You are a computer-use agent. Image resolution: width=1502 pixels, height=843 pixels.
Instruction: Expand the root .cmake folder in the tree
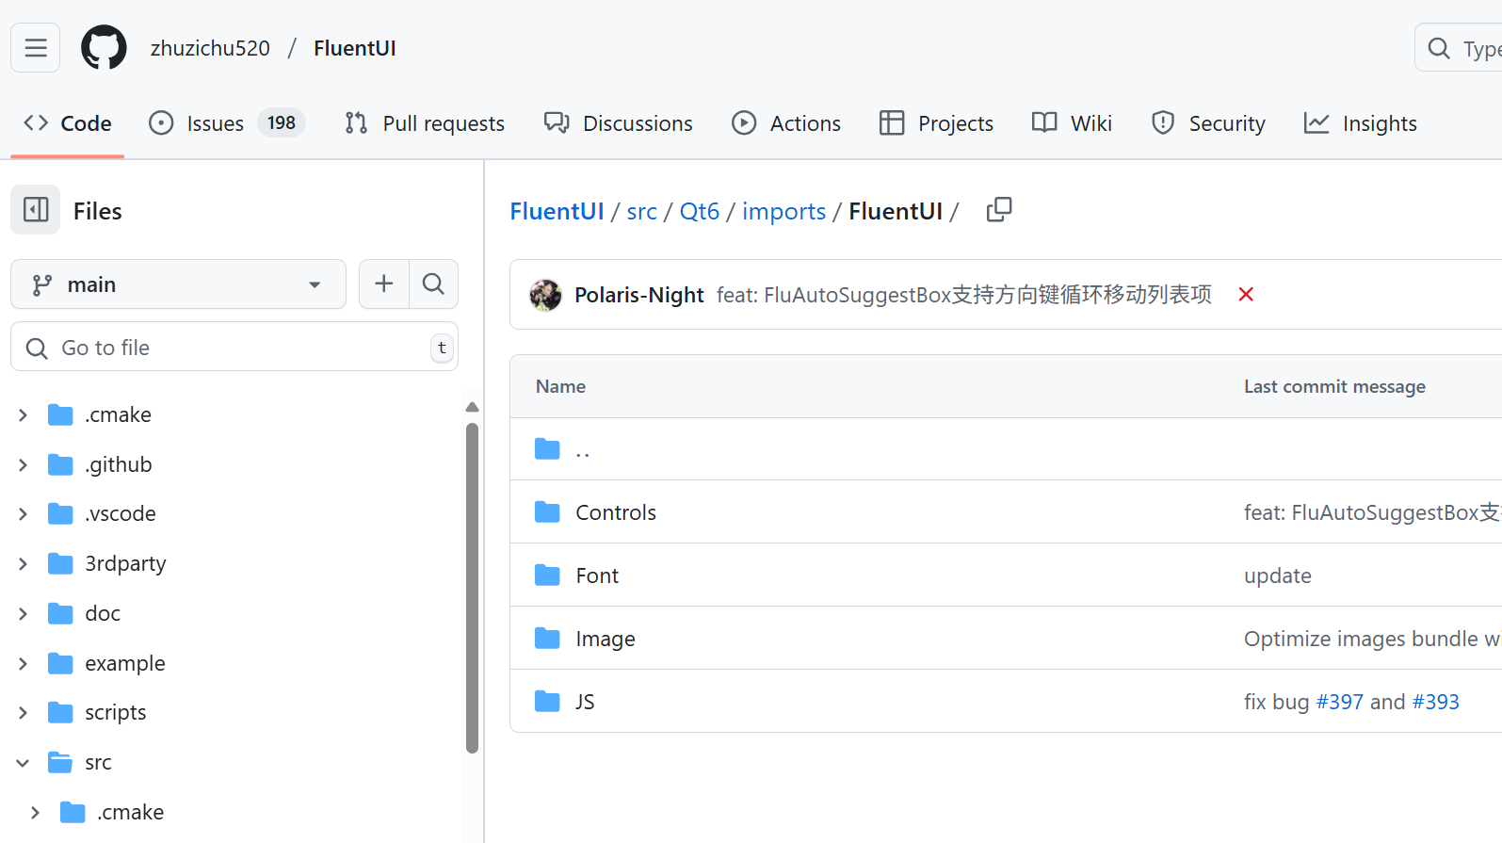click(24, 415)
